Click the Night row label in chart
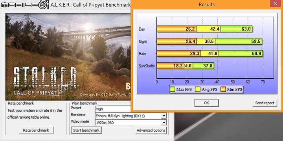This screenshot has height=141, width=283. pyautogui.click(x=143, y=42)
